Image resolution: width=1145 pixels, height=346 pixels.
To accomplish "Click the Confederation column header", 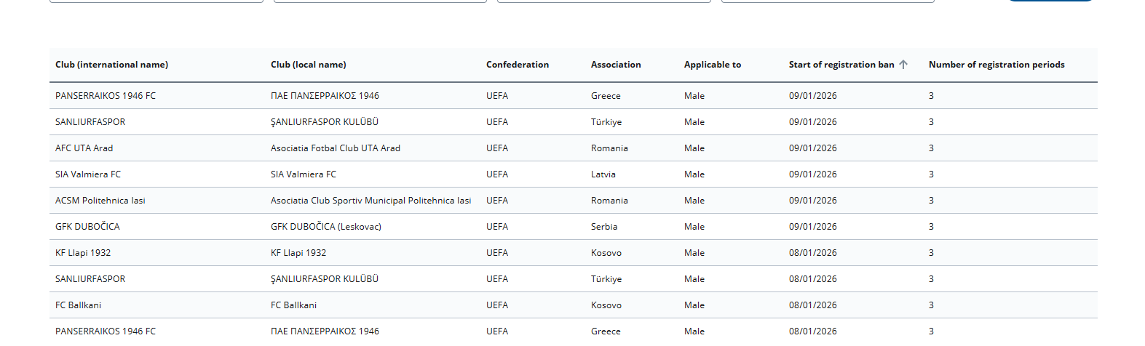I will [x=518, y=65].
